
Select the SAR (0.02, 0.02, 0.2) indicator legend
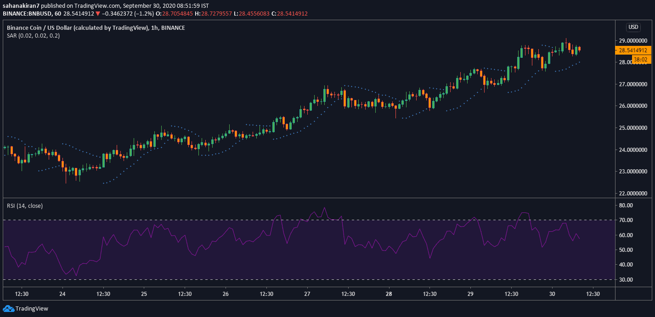[x=33, y=36]
